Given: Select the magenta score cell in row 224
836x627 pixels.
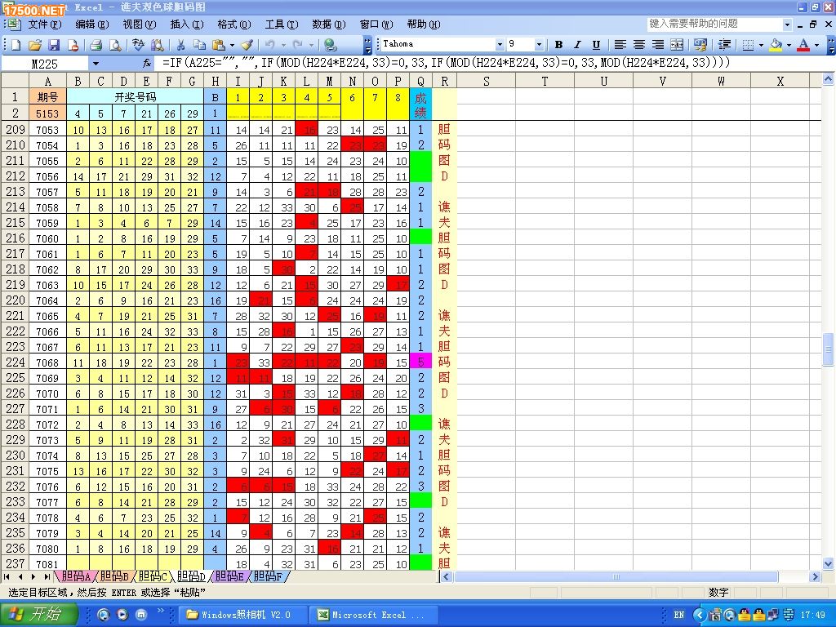Looking at the screenshot, I should coord(420,362).
